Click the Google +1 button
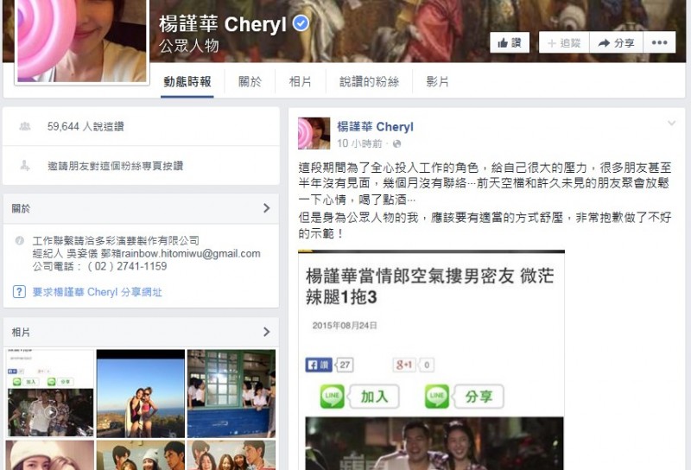Image resolution: width=691 pixels, height=470 pixels. [x=404, y=365]
